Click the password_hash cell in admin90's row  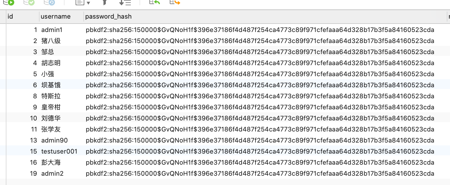pos(265,140)
